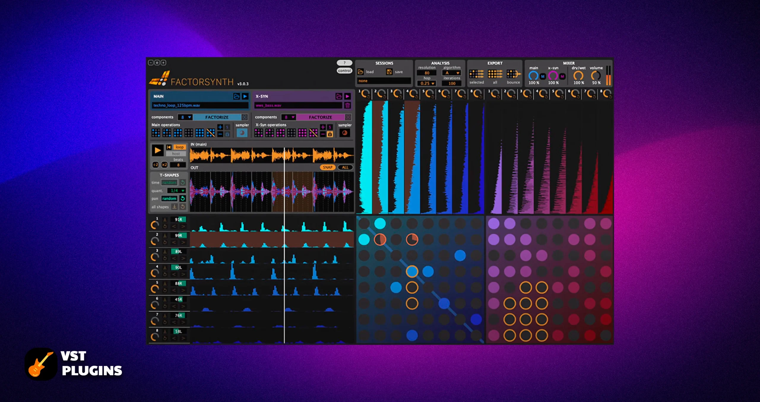Click the divide by 2 beats button
The image size is (760, 402).
pyautogui.click(x=155, y=165)
